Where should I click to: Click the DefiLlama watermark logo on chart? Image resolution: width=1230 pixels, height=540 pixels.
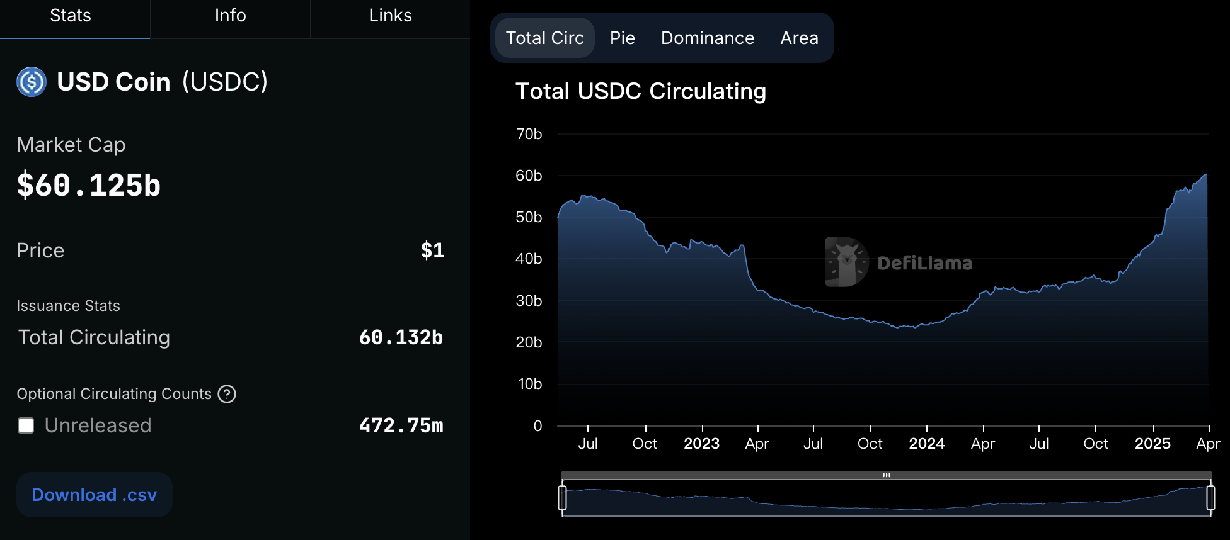click(846, 262)
